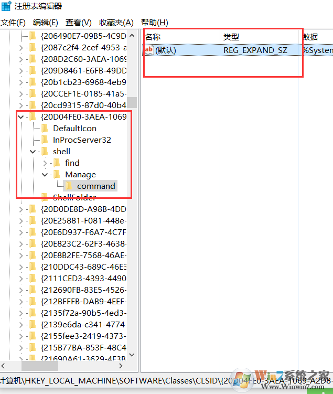Select the DefaultIcon key label
333x394 pixels.
(74, 129)
